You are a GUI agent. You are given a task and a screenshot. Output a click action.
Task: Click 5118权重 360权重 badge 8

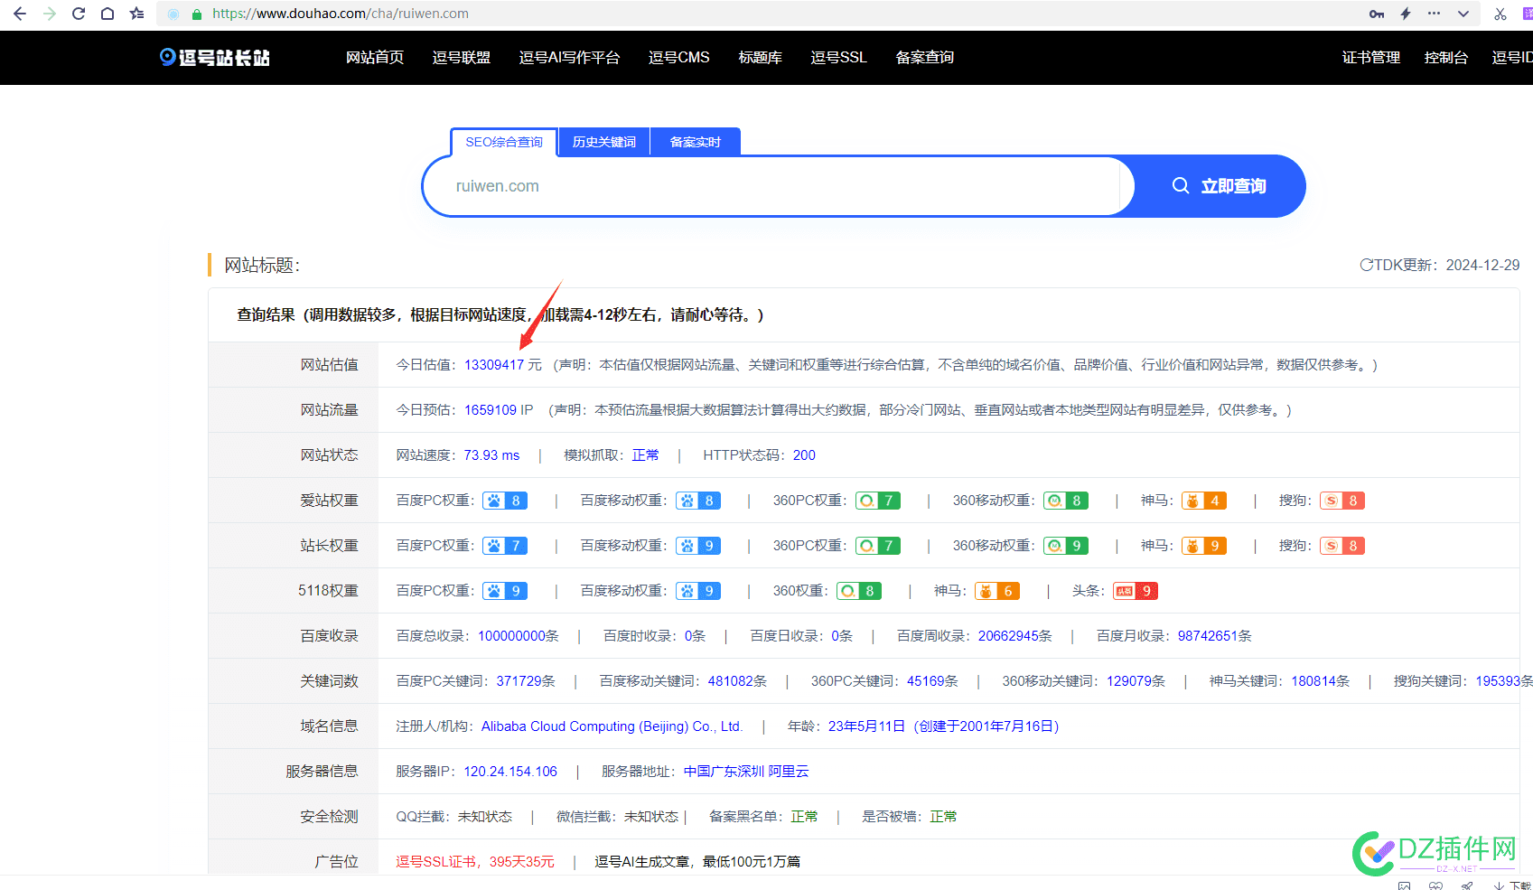point(859,591)
